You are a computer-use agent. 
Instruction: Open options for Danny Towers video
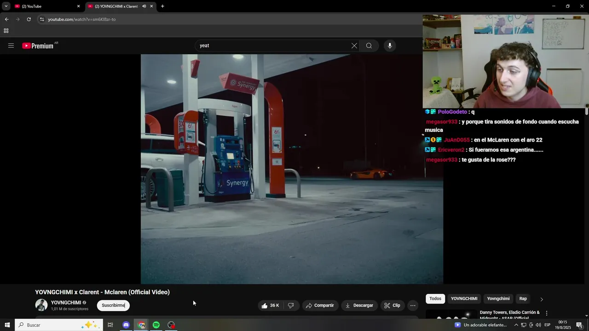(547, 313)
